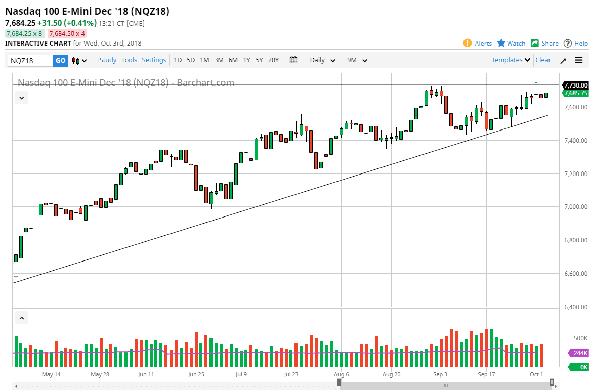Collapse the main price chart panel chevron

click(x=21, y=98)
